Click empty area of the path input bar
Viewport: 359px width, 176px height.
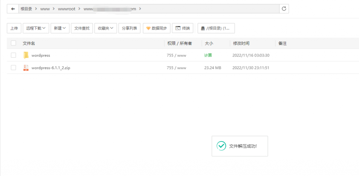[211, 9]
